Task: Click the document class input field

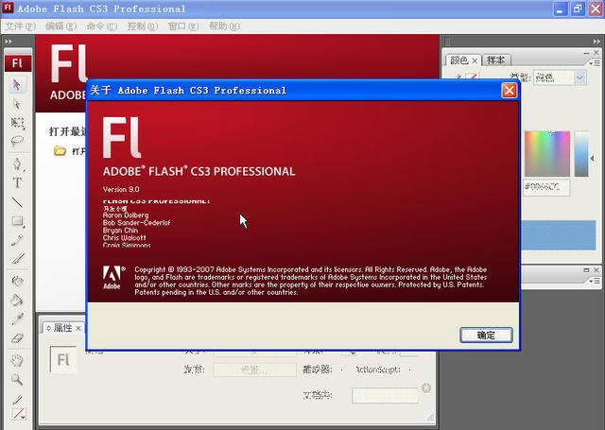Action: [x=385, y=395]
